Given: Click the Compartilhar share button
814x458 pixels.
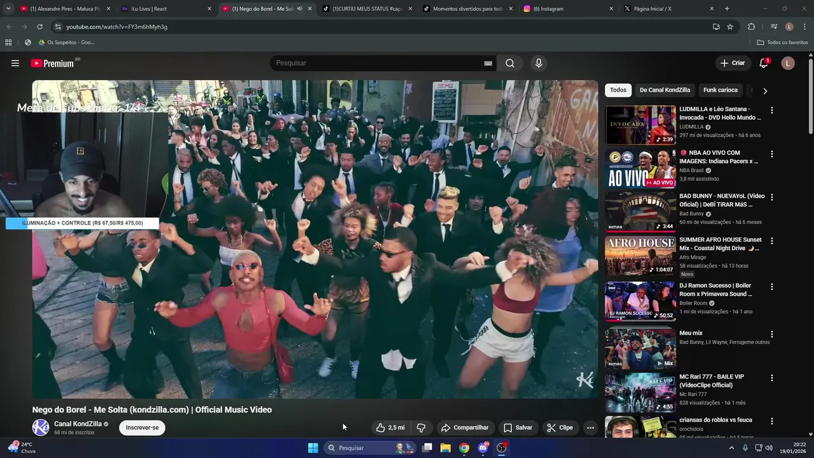Looking at the screenshot, I should 465,427.
